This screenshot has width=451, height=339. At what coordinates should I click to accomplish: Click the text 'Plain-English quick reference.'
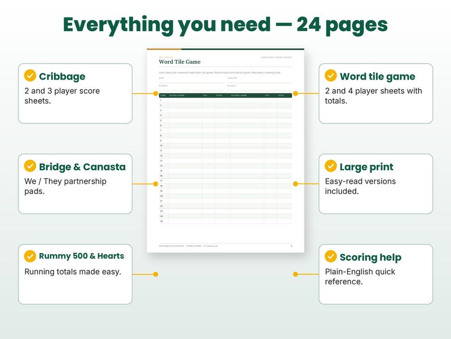[x=360, y=276]
